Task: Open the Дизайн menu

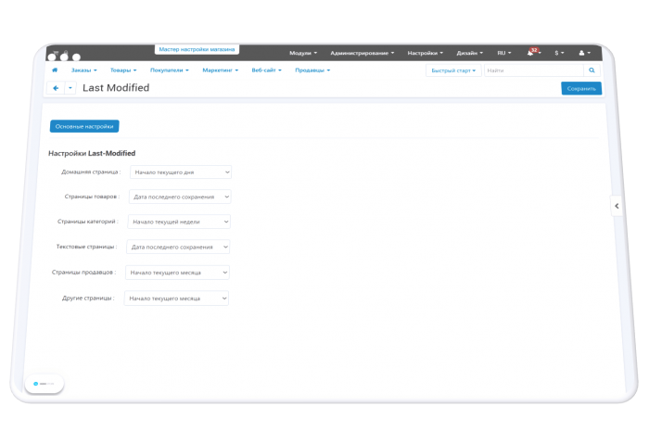Action: 470,53
